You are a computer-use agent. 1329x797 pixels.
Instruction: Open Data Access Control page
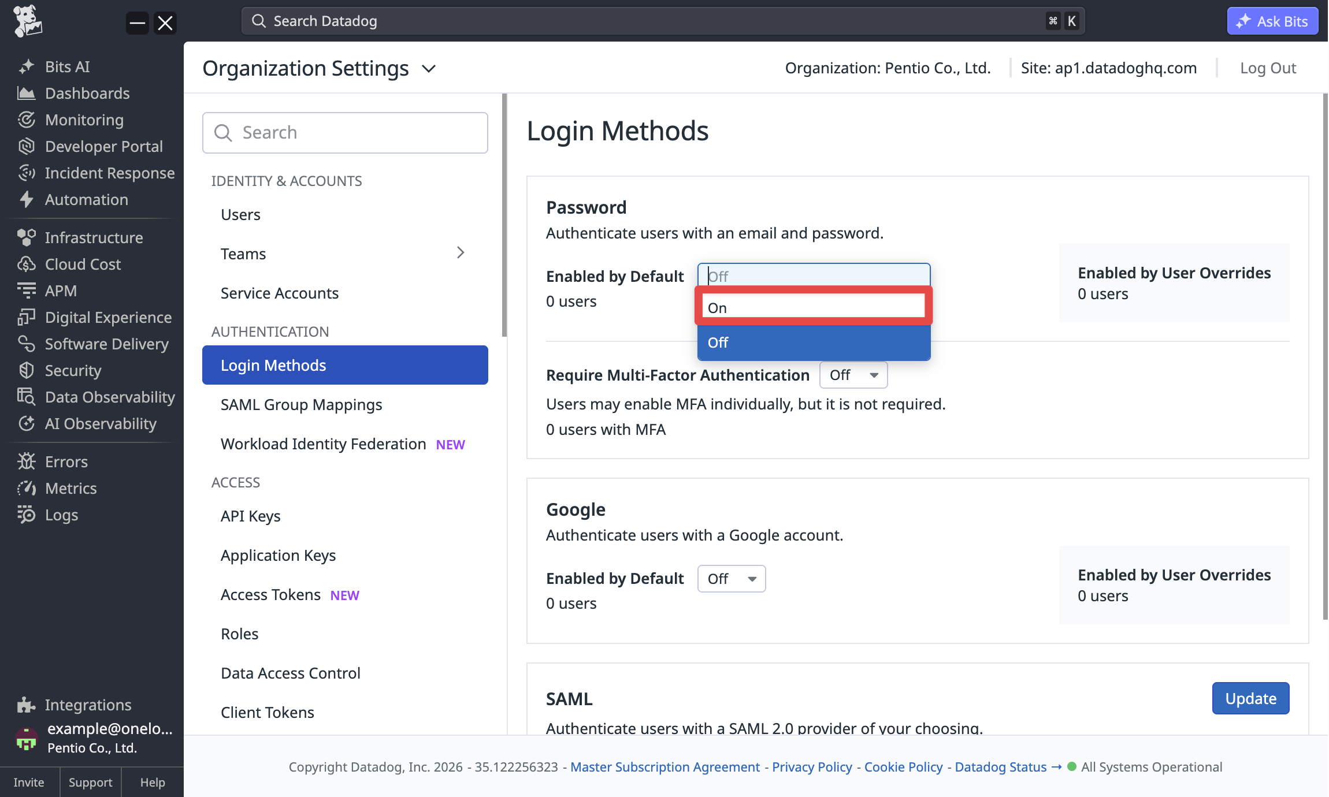345,673
